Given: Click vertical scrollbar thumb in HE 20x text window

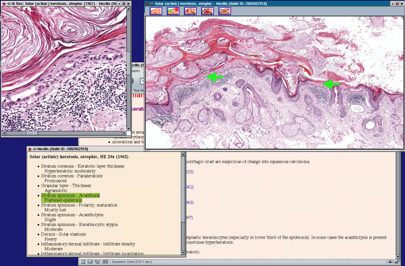Looking at the screenshot, I should click(183, 189).
